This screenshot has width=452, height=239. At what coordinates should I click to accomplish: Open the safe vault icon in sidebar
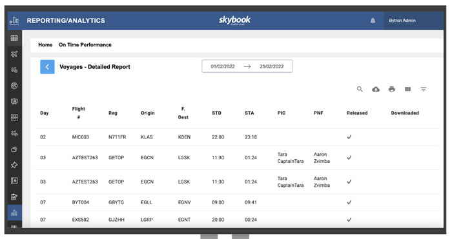(x=14, y=180)
